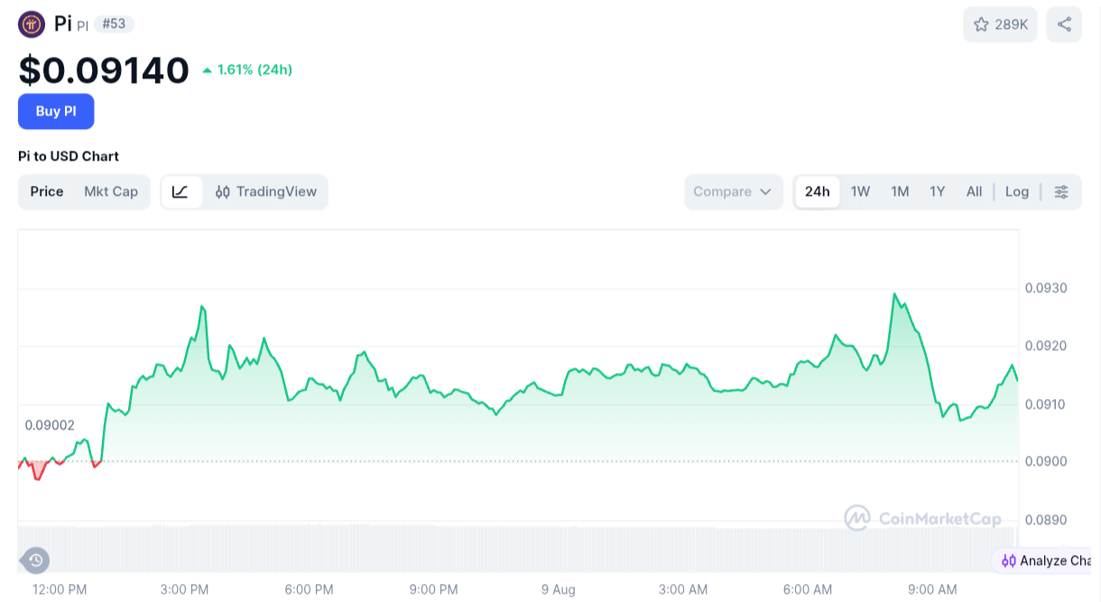
Task: Click the volume bars below the chart
Action: click(518, 547)
